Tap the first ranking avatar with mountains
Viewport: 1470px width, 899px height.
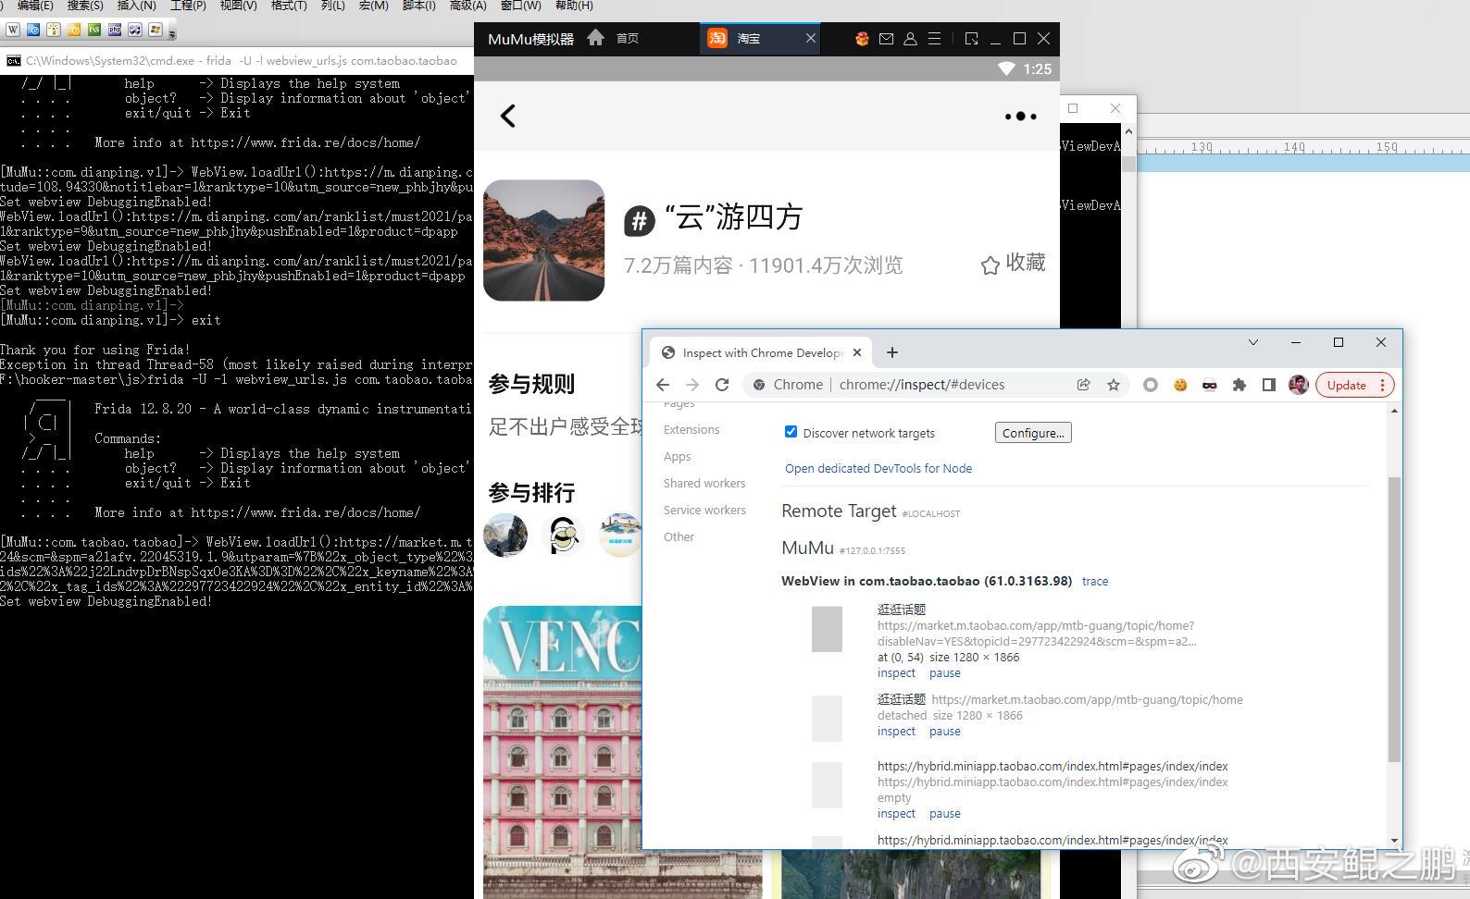click(x=505, y=535)
